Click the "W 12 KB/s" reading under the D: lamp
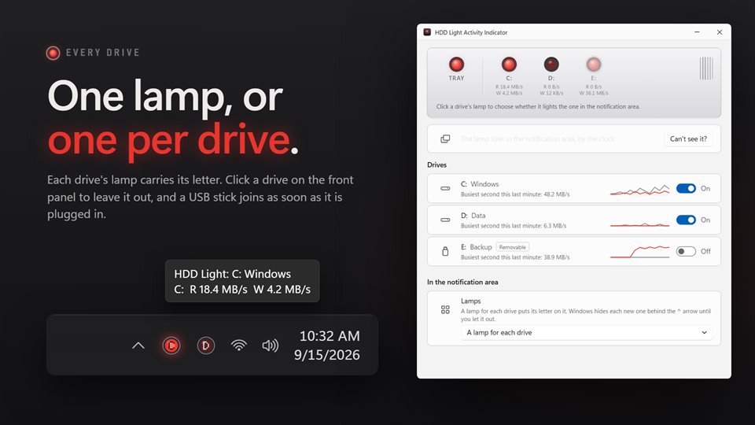The width and height of the screenshot is (755, 425). (551, 93)
